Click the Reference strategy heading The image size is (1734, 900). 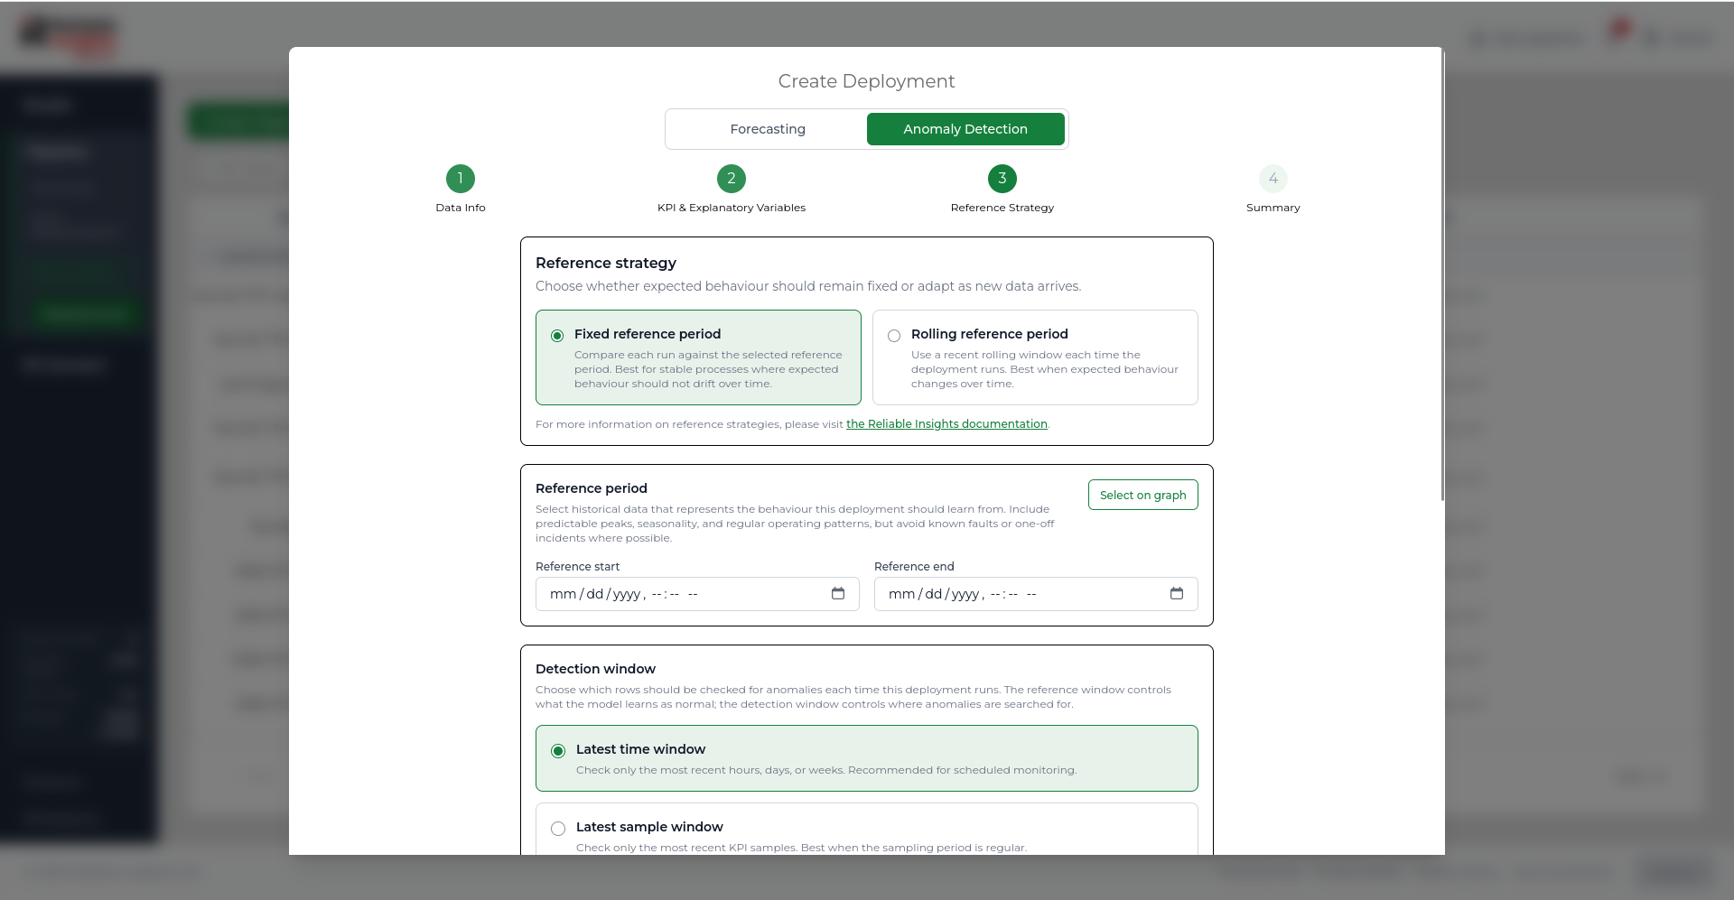click(606, 263)
